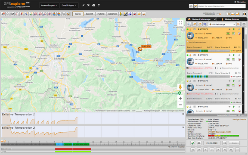This screenshot has width=248, height=155.
Task: Select the Street View pegman icon
Action: click(x=180, y=87)
